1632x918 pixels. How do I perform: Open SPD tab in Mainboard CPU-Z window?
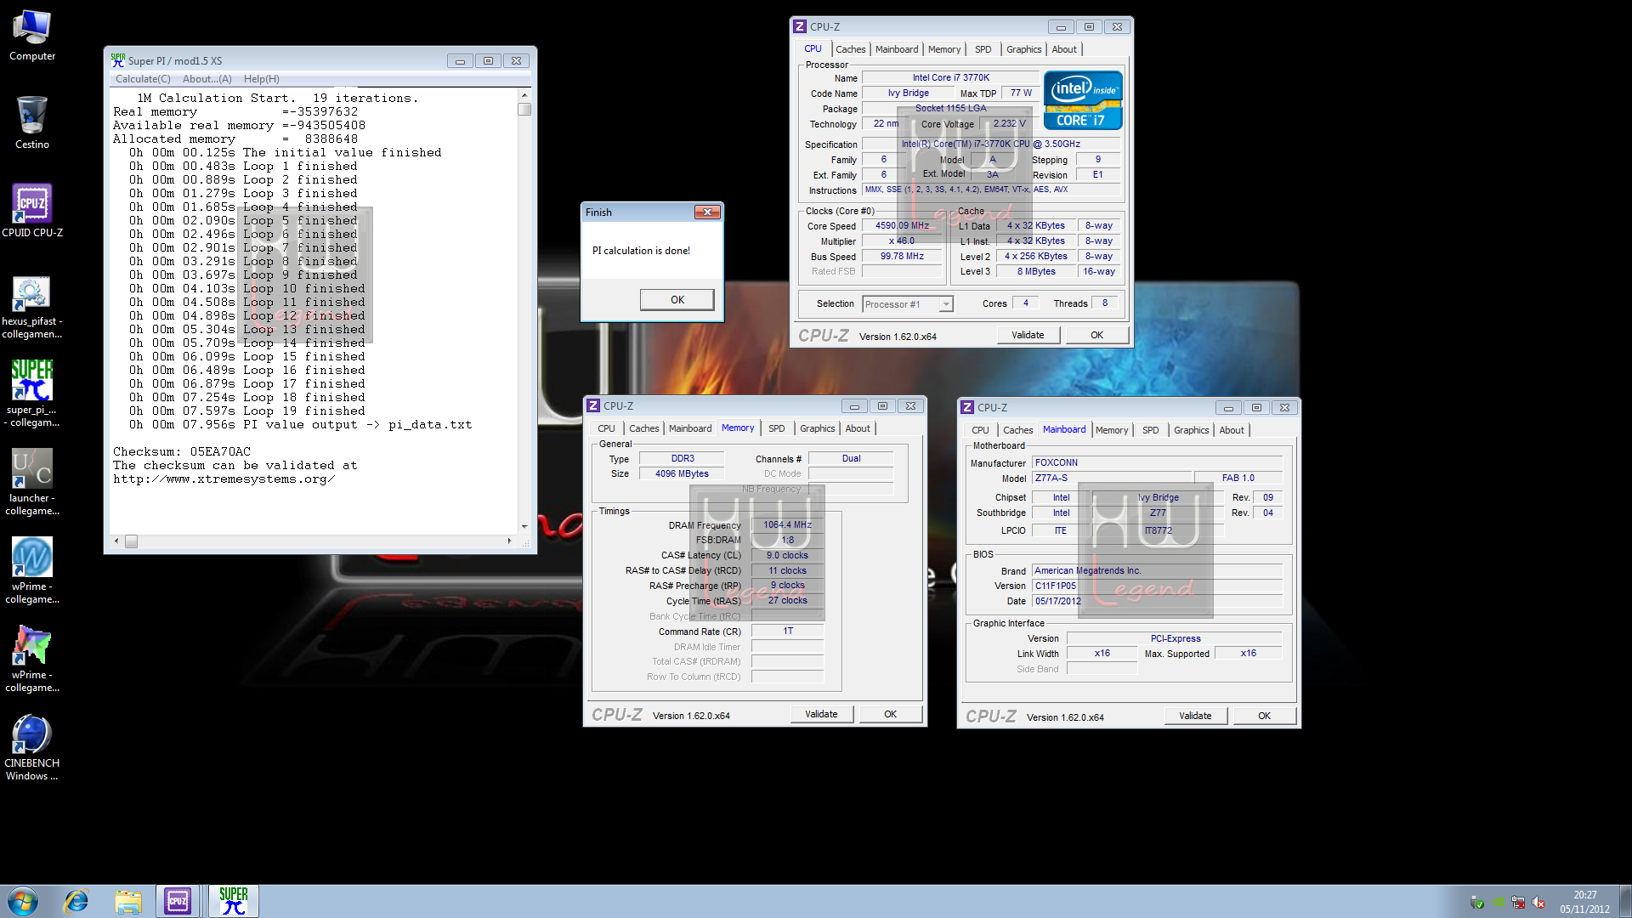(x=1150, y=430)
